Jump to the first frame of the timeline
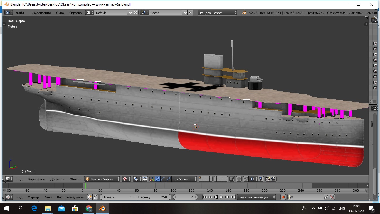This screenshot has width=380, height=214. point(205,197)
